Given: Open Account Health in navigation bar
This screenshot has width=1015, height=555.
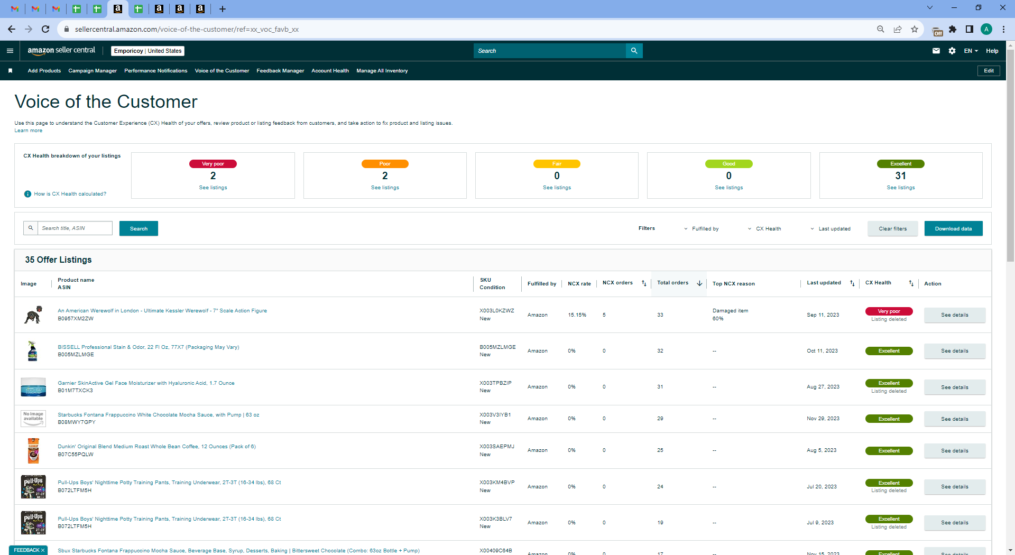Looking at the screenshot, I should point(330,71).
